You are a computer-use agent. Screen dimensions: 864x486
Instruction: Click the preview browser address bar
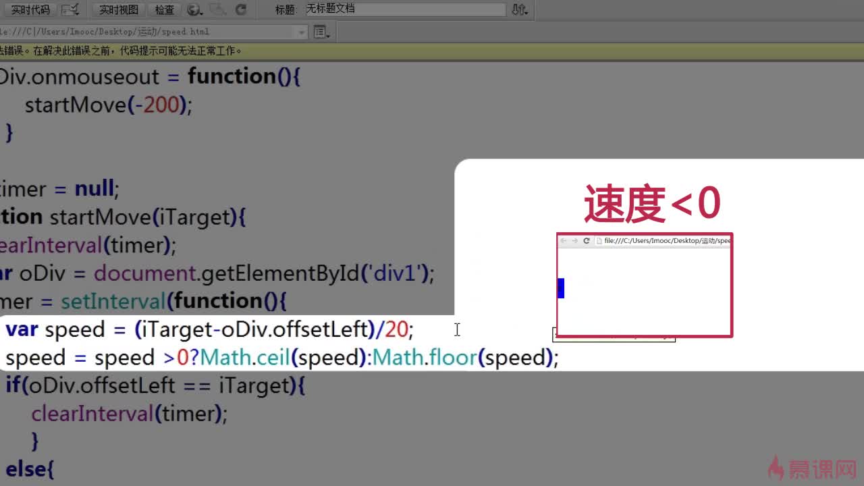pyautogui.click(x=663, y=240)
